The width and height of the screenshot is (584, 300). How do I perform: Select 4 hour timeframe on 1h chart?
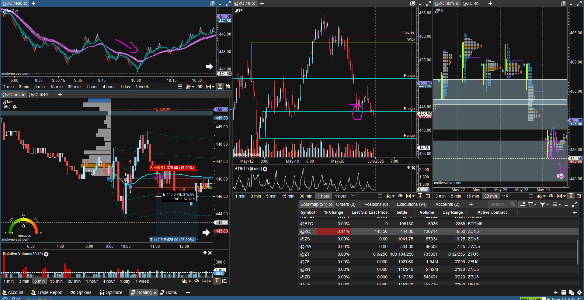341,196
